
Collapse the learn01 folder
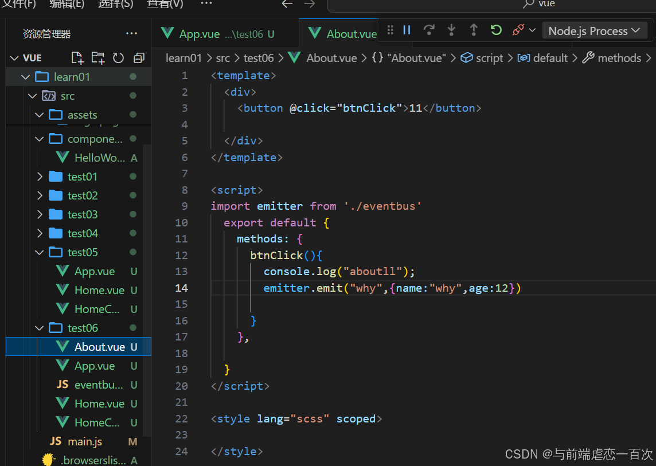[26, 77]
